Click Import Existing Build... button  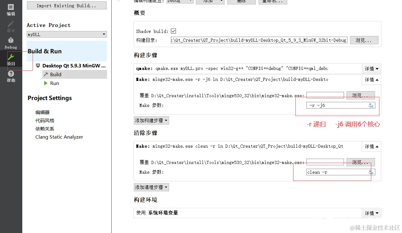(x=66, y=6)
